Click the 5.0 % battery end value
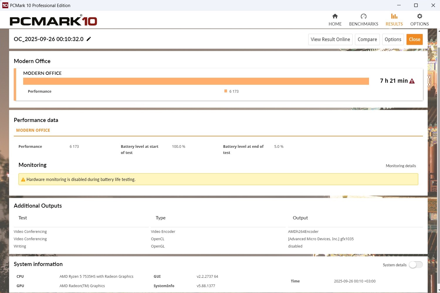440x293 pixels. click(279, 146)
